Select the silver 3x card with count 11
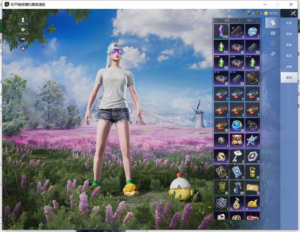This screenshot has width=300, height=232. (x=237, y=94)
